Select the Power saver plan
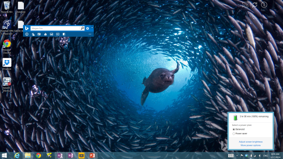Viewport: 283px width, 159px height. [240, 133]
